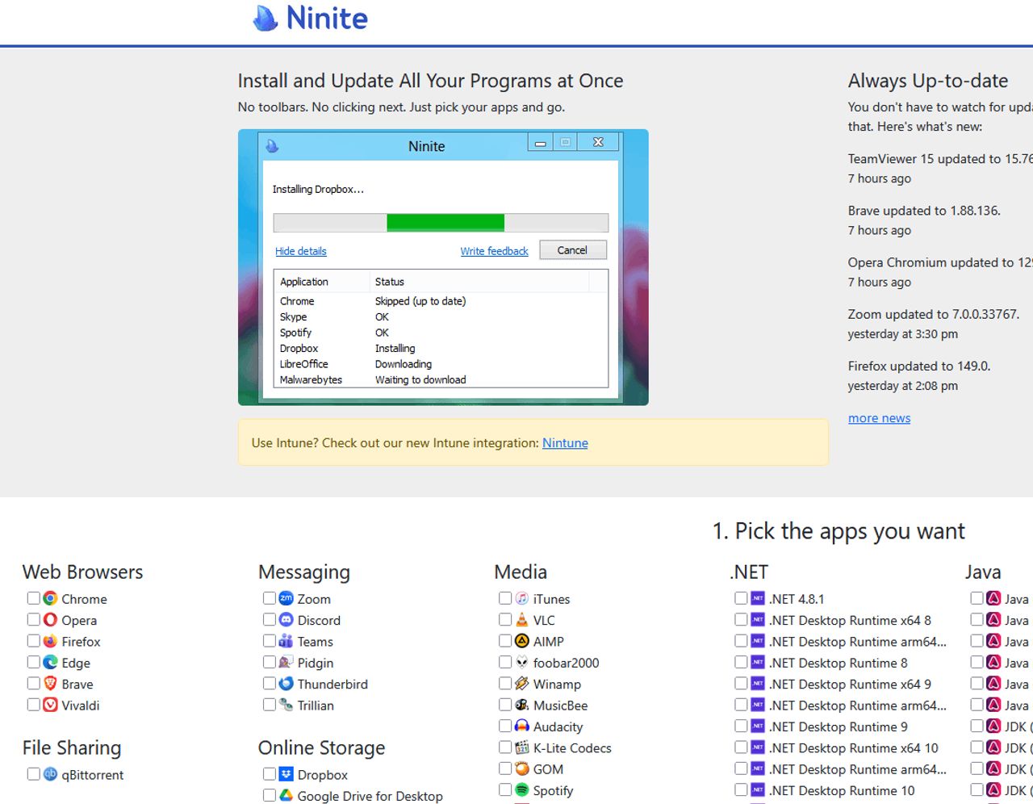Click the Spotify app icon
This screenshot has height=804, width=1033.
522,790
